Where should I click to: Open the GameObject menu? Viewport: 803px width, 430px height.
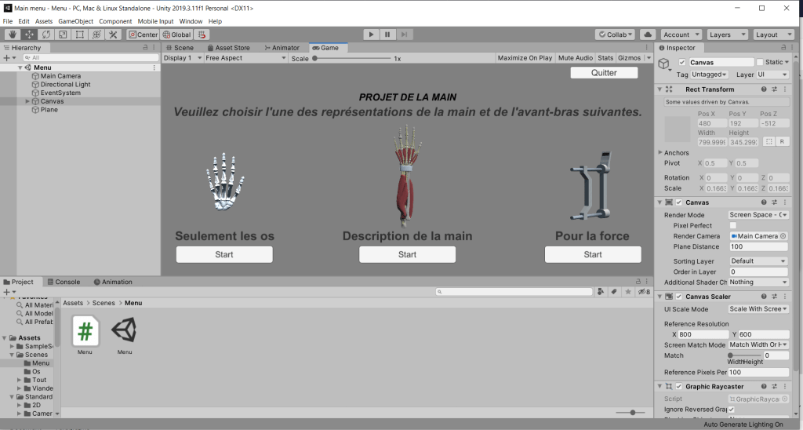click(x=74, y=21)
